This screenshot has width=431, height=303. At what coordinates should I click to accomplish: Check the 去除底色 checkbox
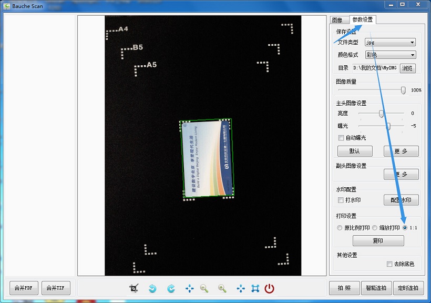389,264
